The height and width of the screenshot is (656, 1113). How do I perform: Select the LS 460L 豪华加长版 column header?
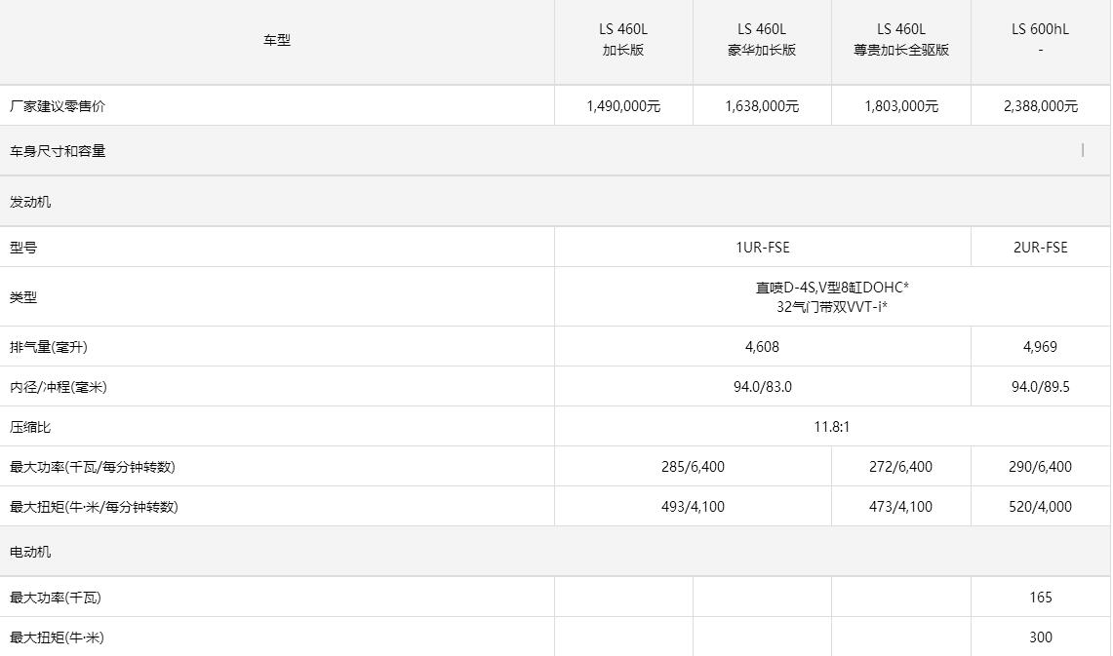point(762,40)
